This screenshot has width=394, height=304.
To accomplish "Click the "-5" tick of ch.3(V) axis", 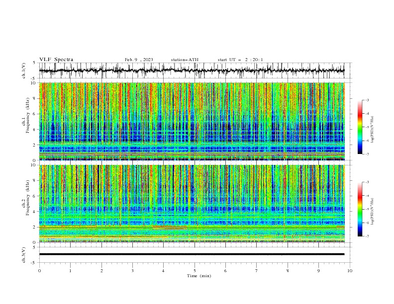I will pyautogui.click(x=33, y=263).
